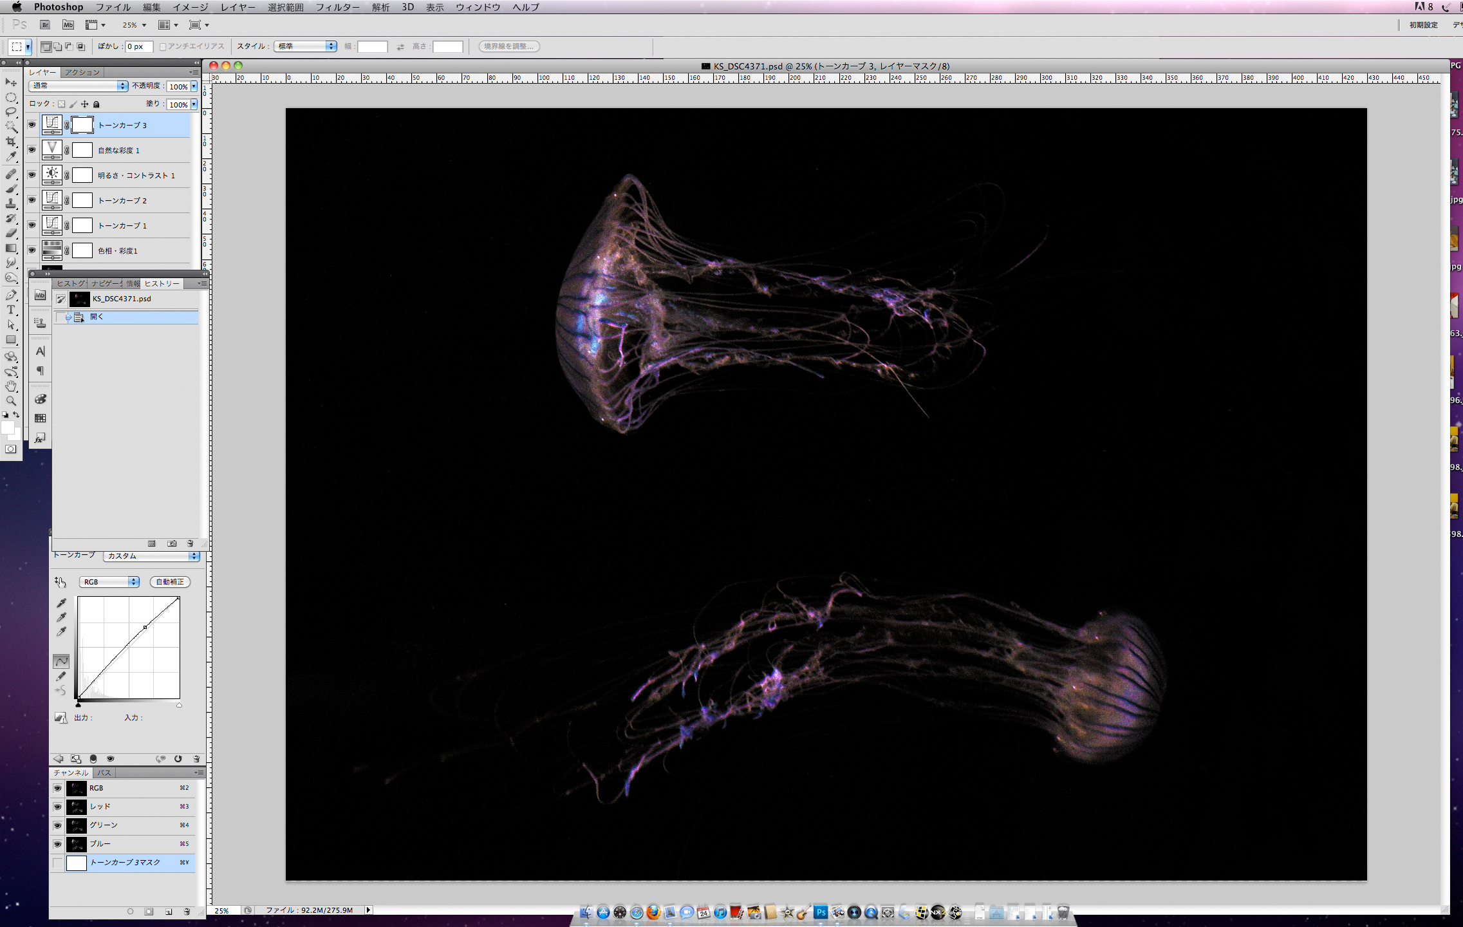Click the 自動補正 button
The image size is (1463, 927).
point(170,582)
